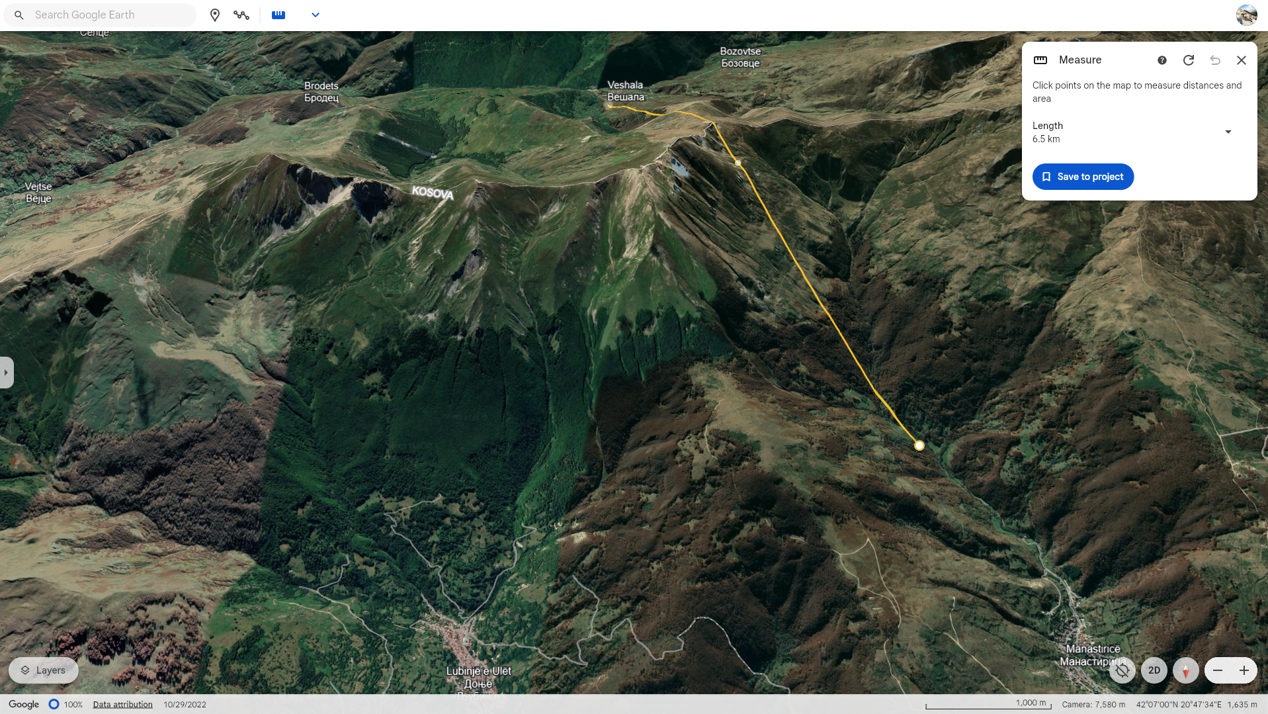
Task: Zoom out with the minus button
Action: point(1218,670)
